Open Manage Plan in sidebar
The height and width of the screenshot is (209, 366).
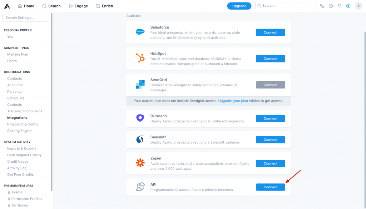pos(18,54)
